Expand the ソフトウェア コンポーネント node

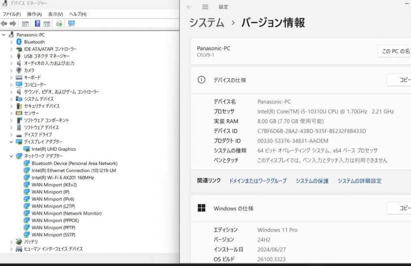pos(11,120)
